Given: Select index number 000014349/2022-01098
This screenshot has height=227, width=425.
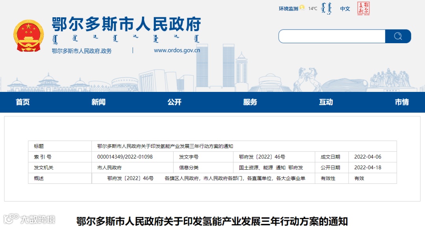Looking at the screenshot, I should (x=125, y=157).
